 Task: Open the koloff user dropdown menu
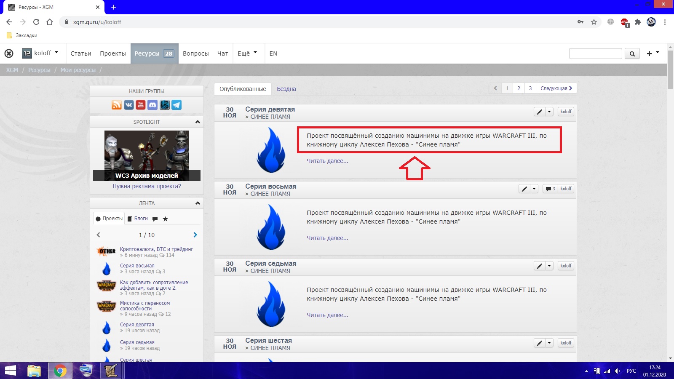pyautogui.click(x=40, y=53)
